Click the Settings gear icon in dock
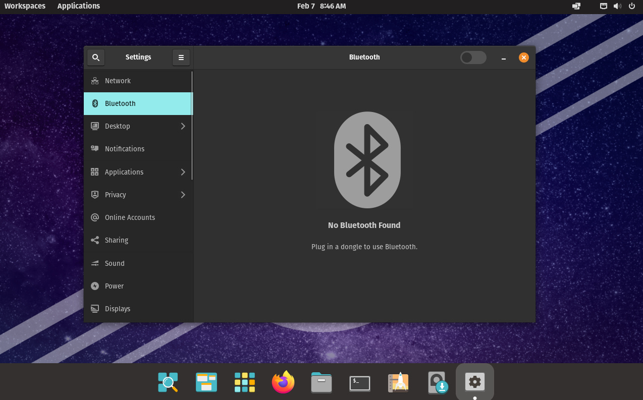This screenshot has height=400, width=643. click(475, 382)
